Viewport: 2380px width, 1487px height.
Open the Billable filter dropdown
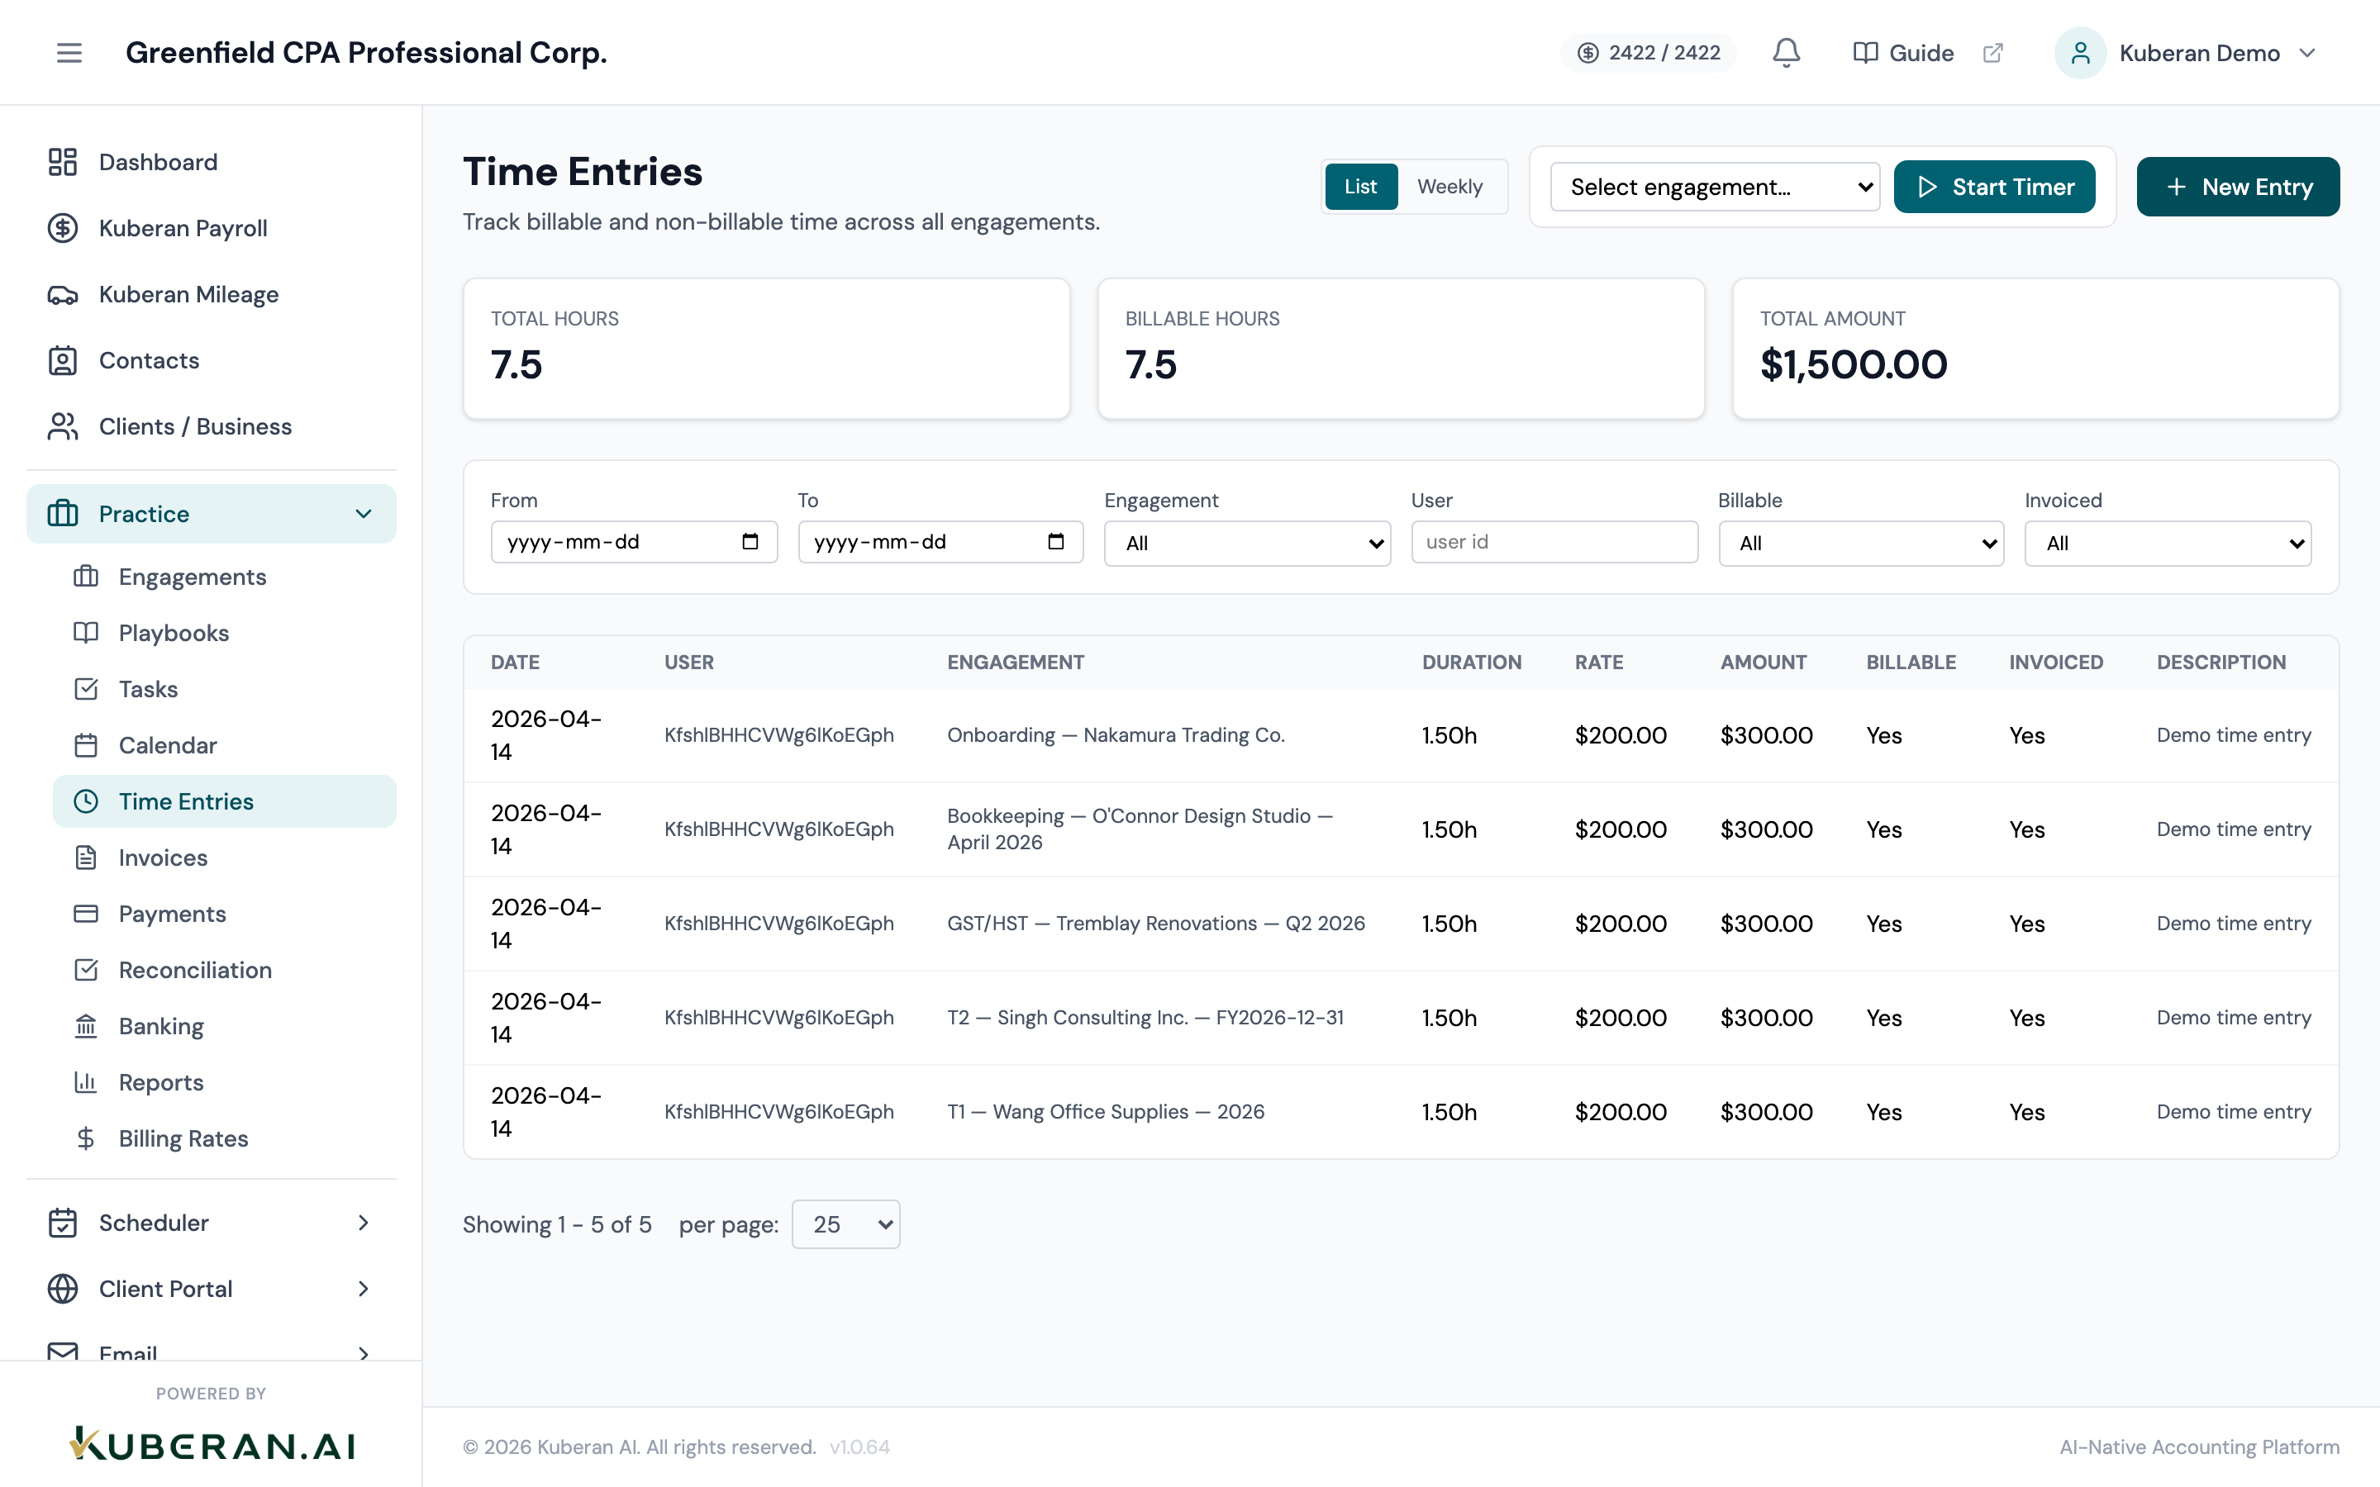1861,543
